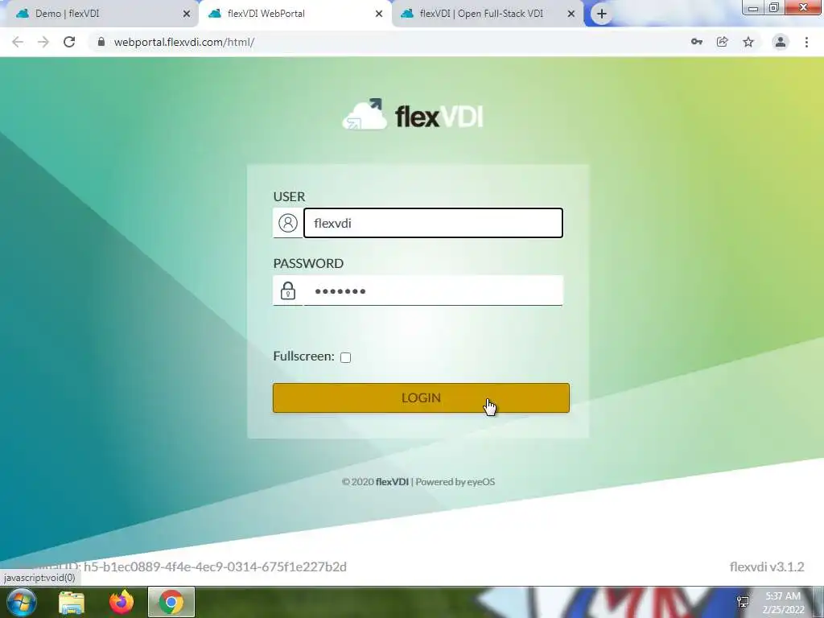
Task: Close the Open Full-Stack VDI tab
Action: tap(571, 14)
